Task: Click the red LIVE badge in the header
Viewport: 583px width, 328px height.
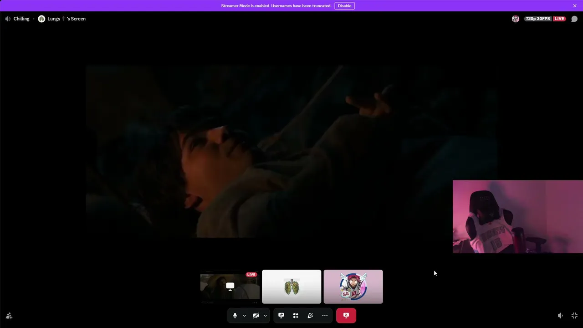Action: [559, 19]
